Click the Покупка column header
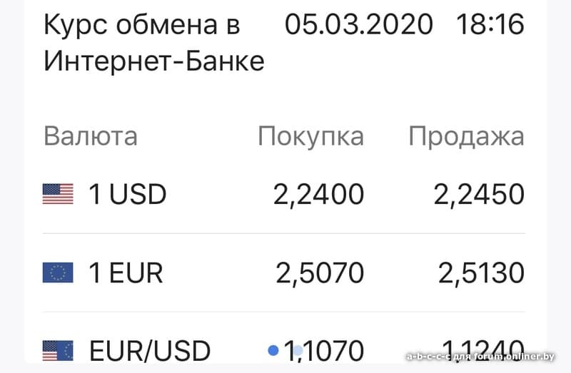This screenshot has height=373, width=571. [310, 136]
